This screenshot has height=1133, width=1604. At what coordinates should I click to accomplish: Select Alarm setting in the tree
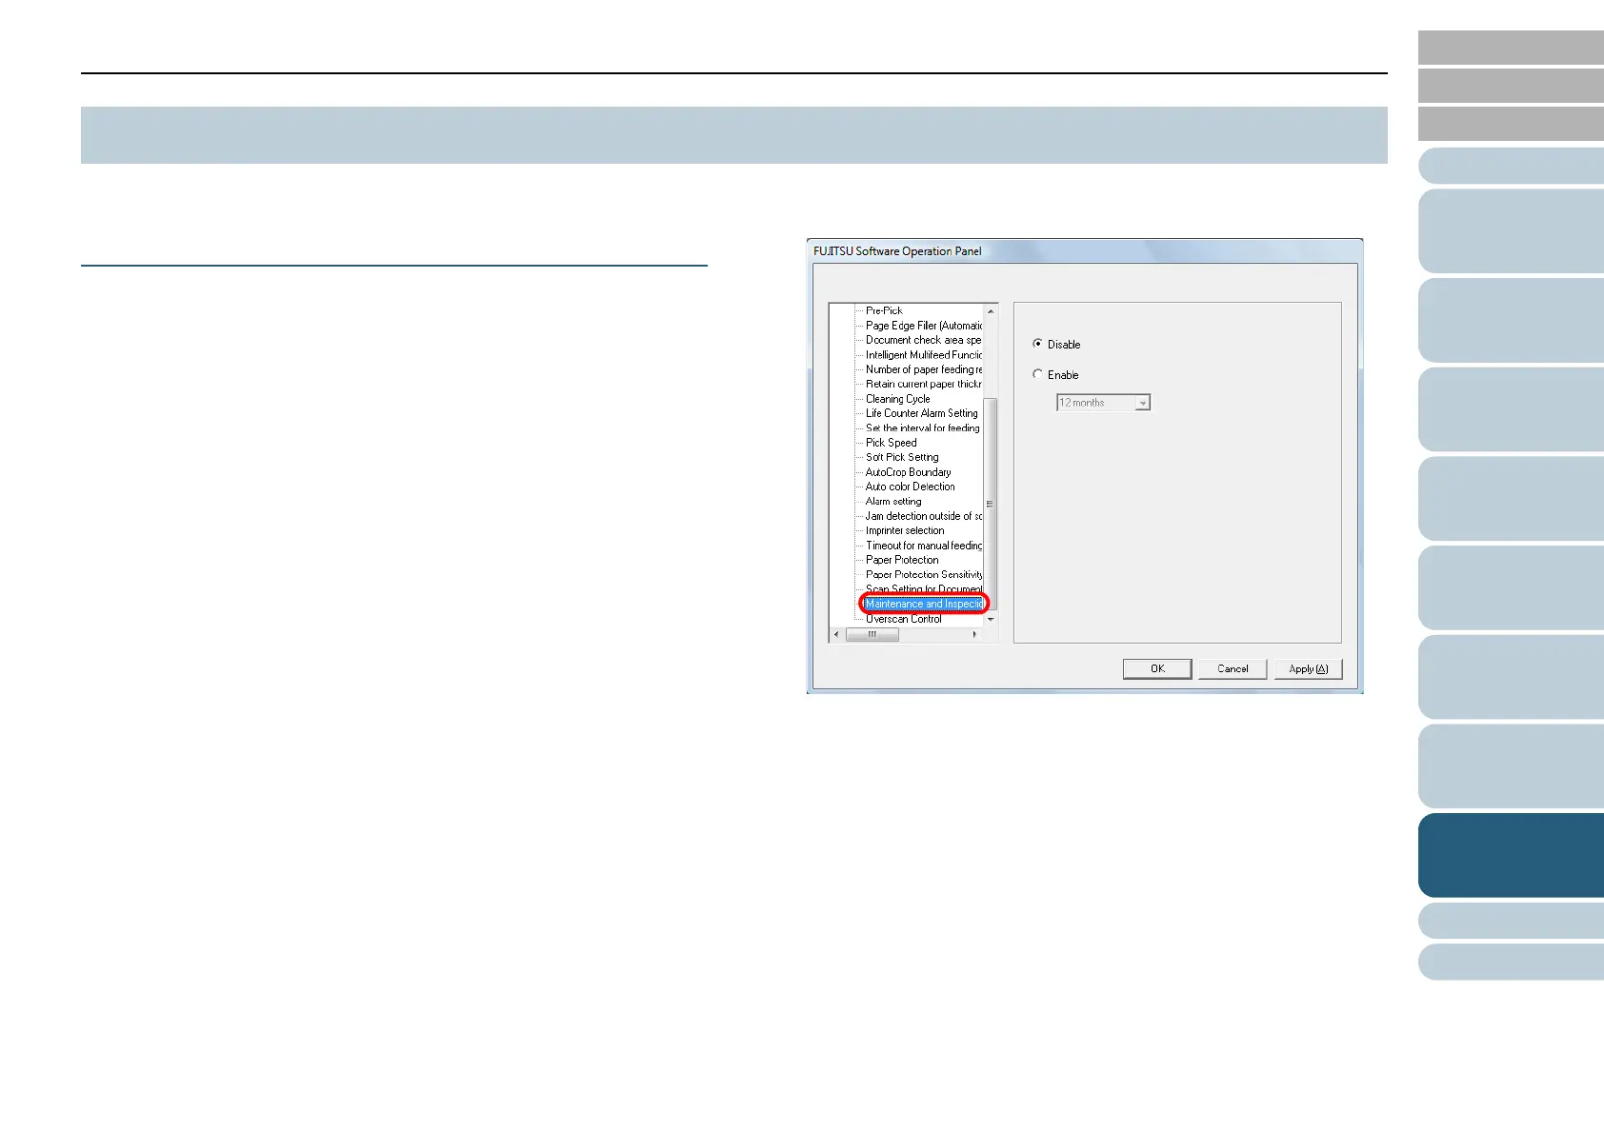coord(893,501)
